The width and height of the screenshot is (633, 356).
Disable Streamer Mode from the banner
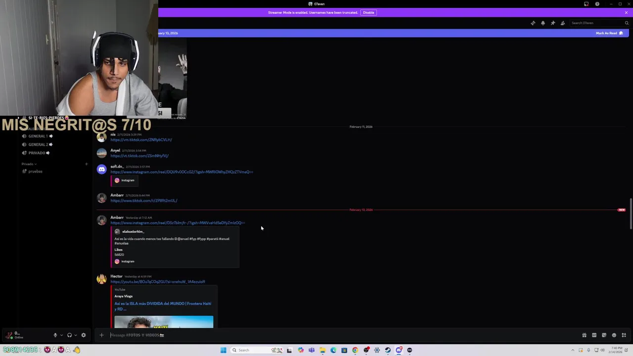[x=368, y=12]
